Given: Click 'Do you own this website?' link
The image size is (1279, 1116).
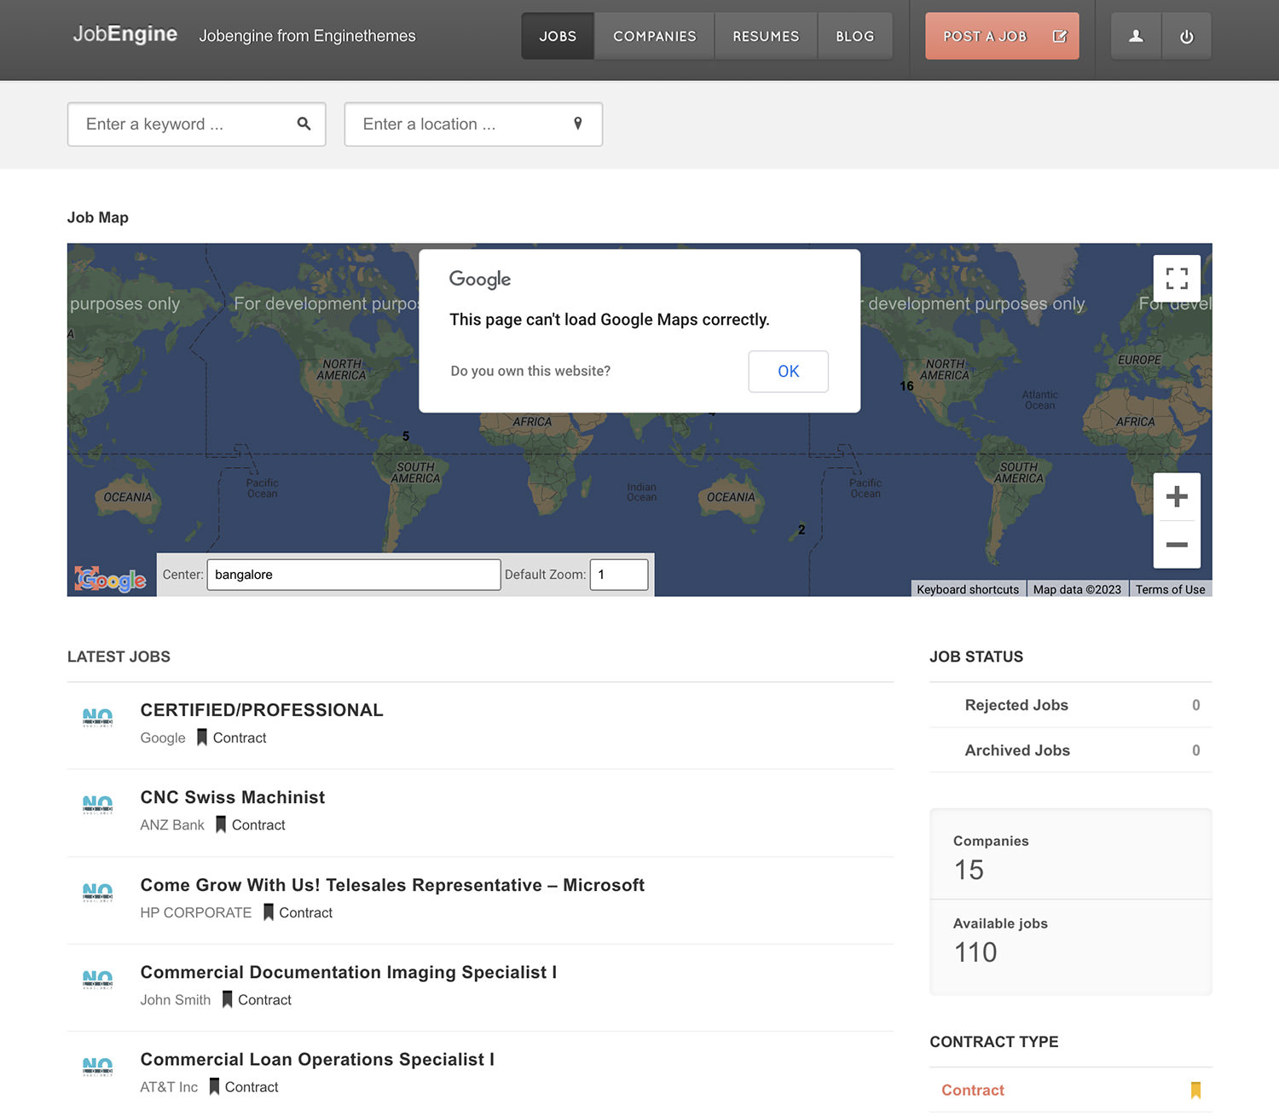Looking at the screenshot, I should click(x=530, y=371).
